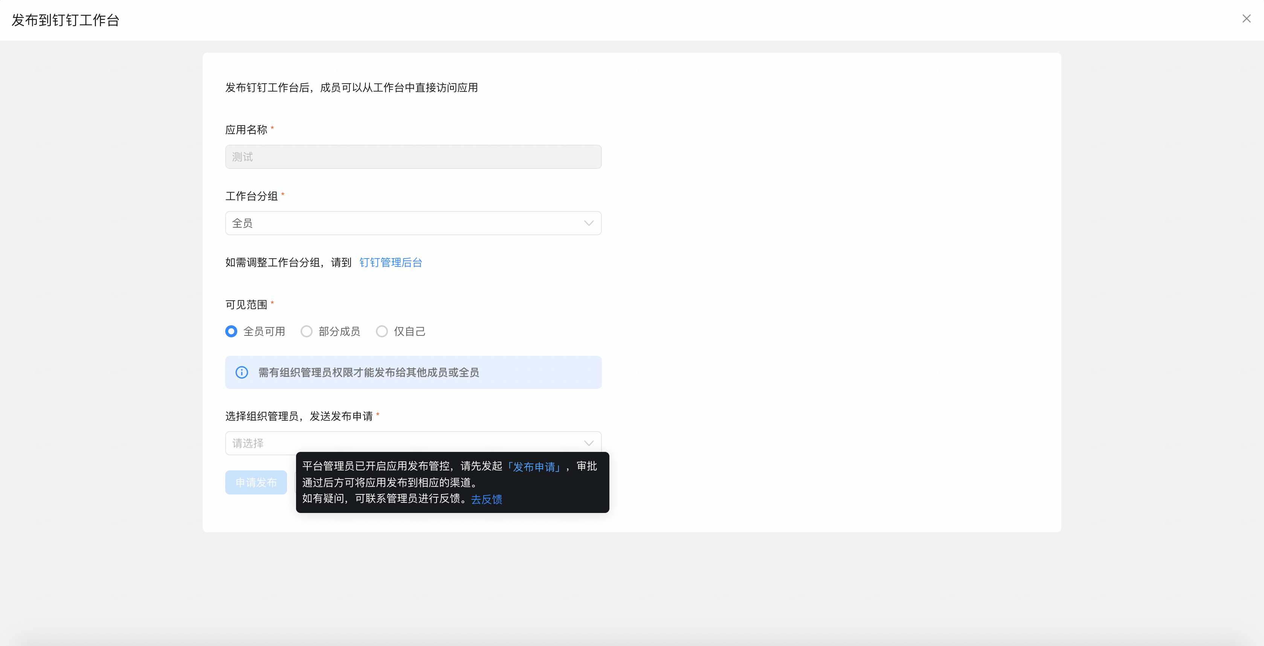Open the 工作台分组 dropdown showing 全员

coord(413,223)
